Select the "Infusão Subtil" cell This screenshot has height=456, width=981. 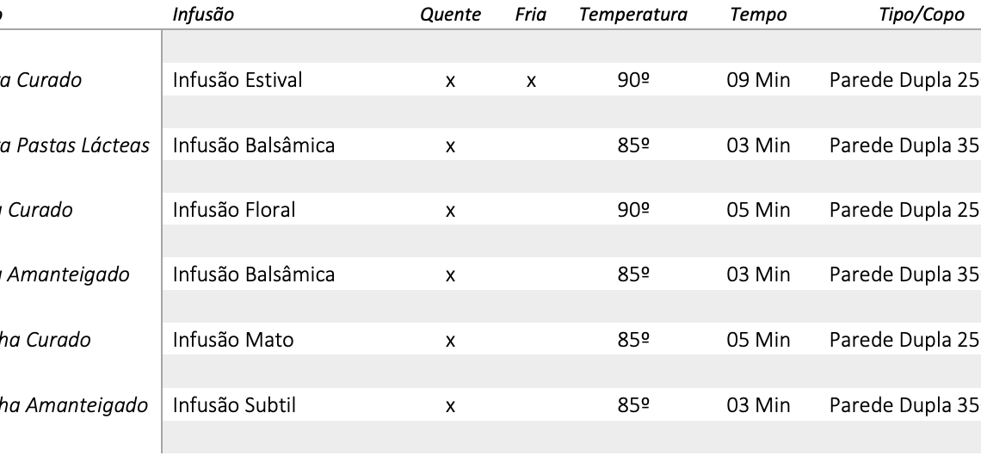click(x=234, y=404)
